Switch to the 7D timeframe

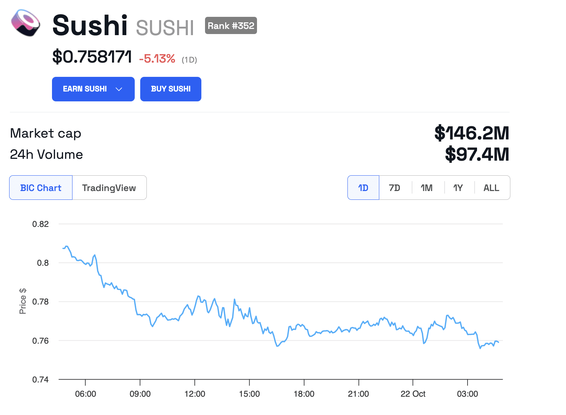(395, 187)
